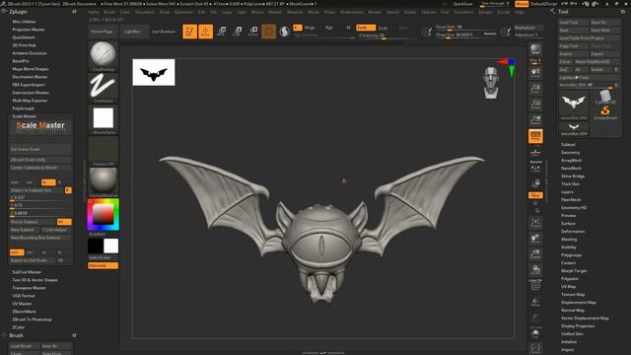Activate the Draw mode button
631x355 pixels.
pos(206,32)
